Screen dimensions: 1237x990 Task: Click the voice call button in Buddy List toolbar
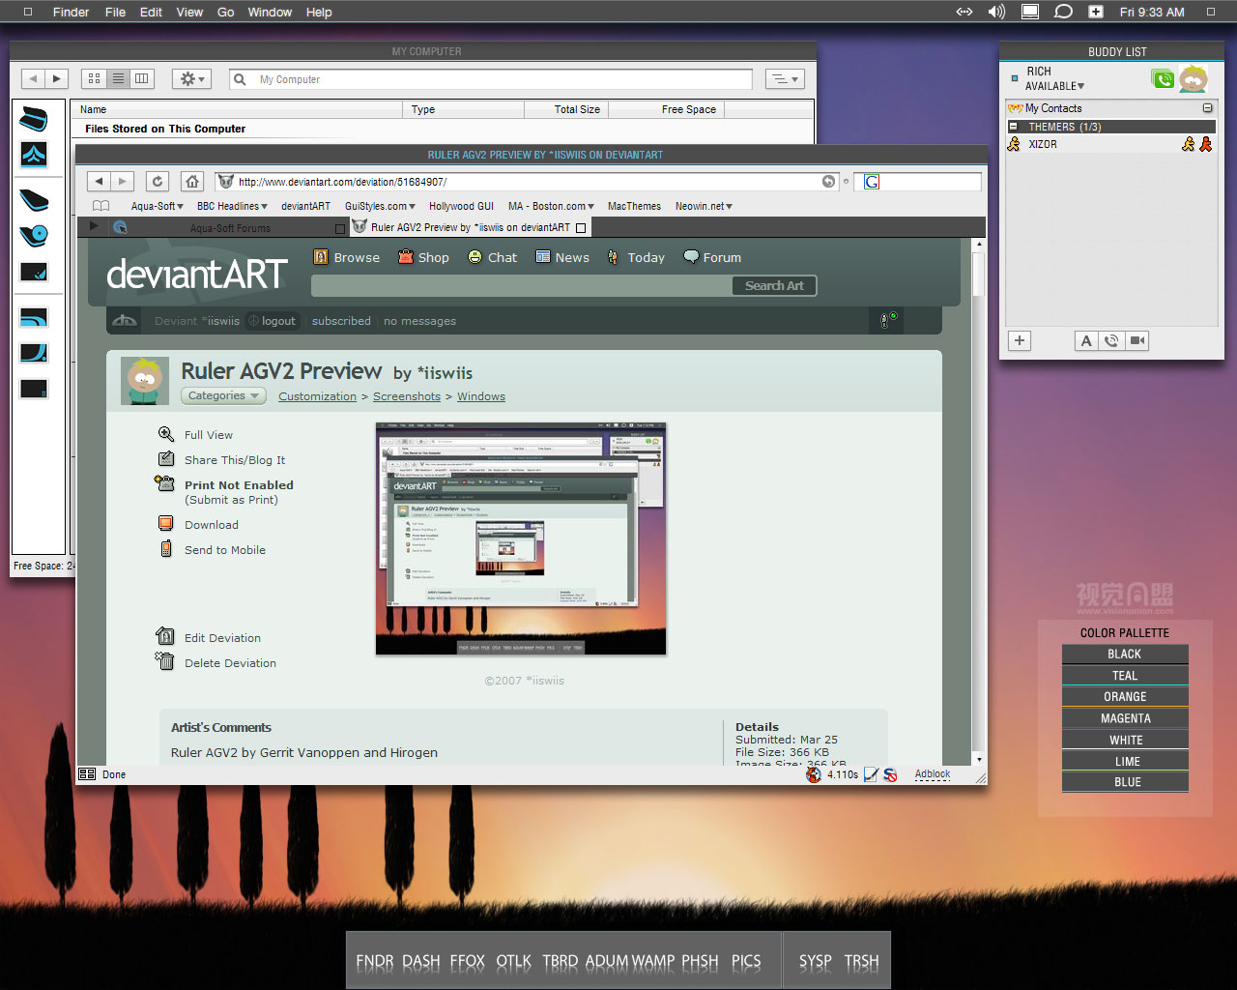(1111, 340)
